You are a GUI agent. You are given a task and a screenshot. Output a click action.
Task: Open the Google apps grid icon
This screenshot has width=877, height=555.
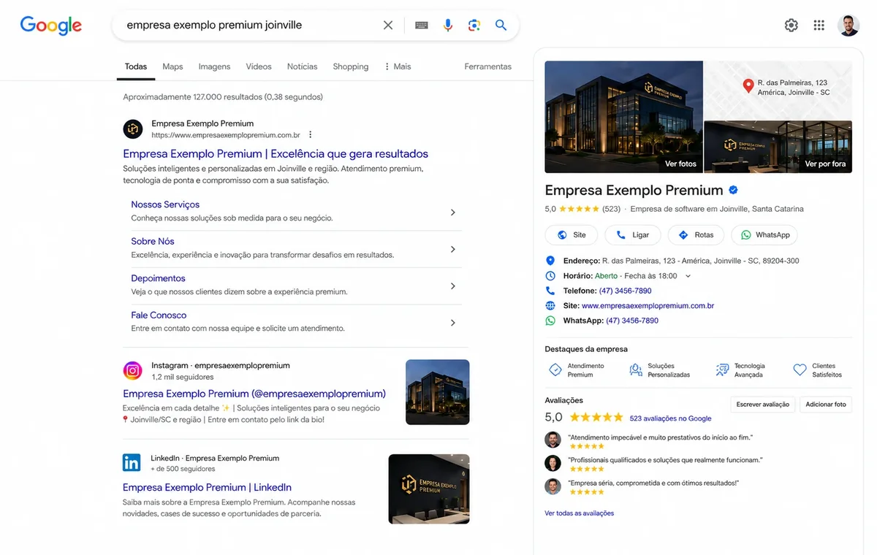tap(819, 25)
